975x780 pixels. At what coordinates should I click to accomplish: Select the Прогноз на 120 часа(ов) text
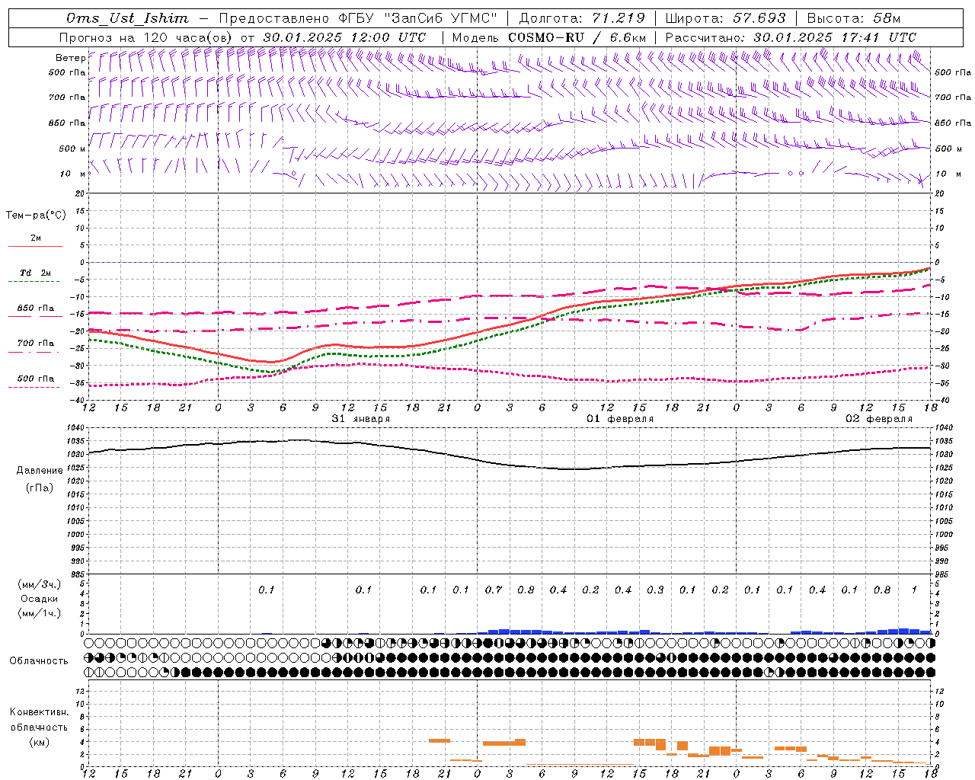147,37
